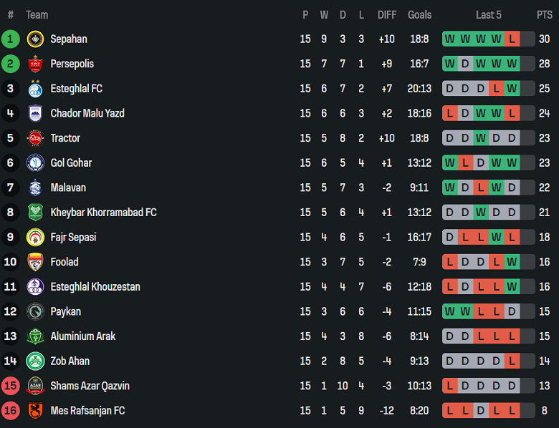Open the Malavan team link

click(x=68, y=188)
